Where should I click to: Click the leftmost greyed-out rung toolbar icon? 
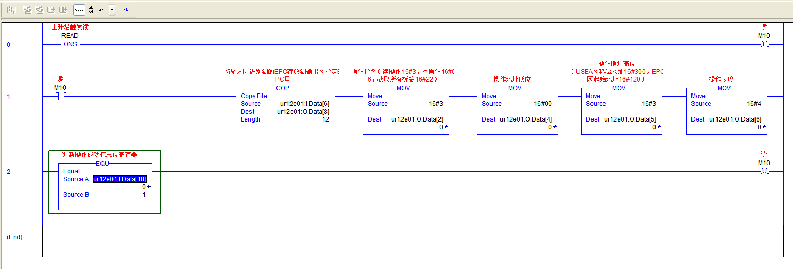[11, 9]
